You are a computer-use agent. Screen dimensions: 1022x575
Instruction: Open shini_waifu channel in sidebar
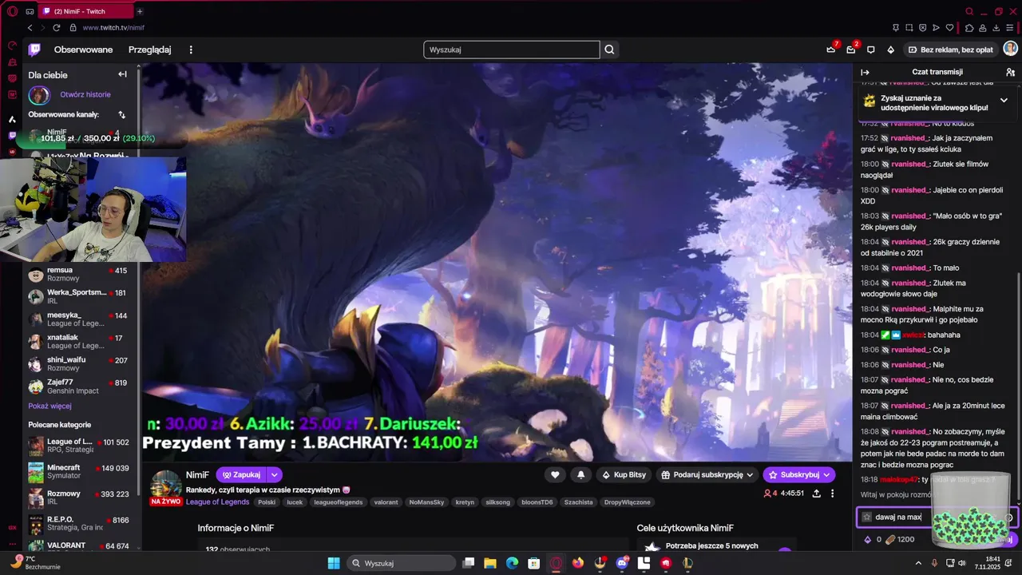coord(78,364)
